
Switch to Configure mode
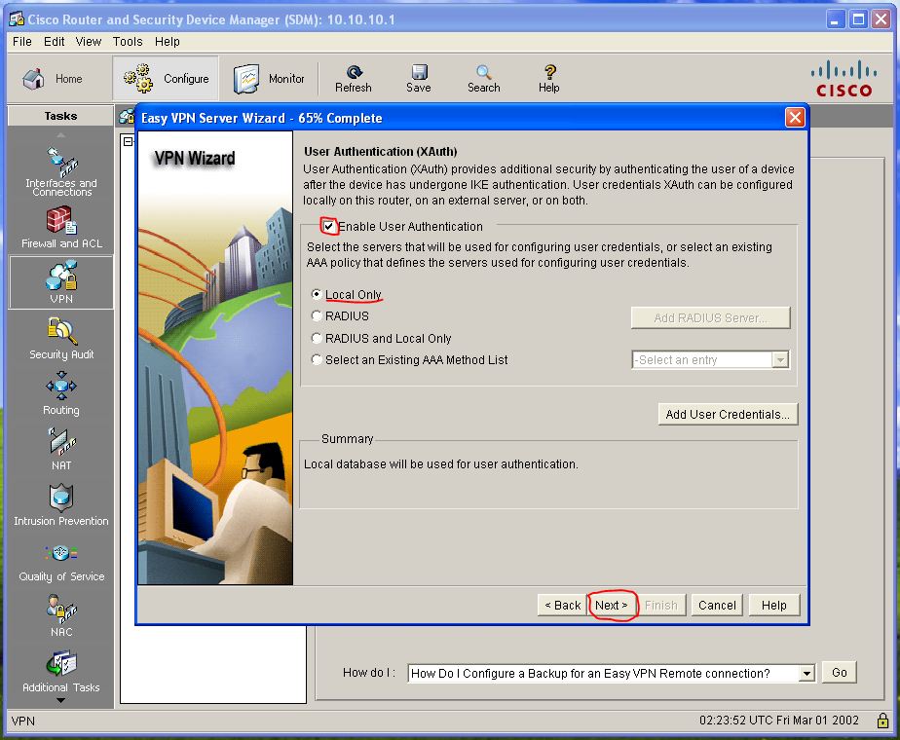click(166, 79)
